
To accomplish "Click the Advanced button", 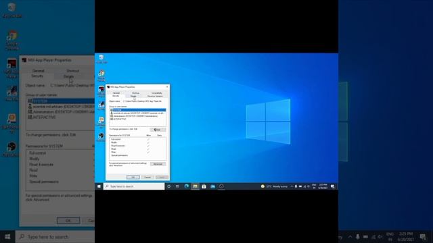I will click(158, 164).
